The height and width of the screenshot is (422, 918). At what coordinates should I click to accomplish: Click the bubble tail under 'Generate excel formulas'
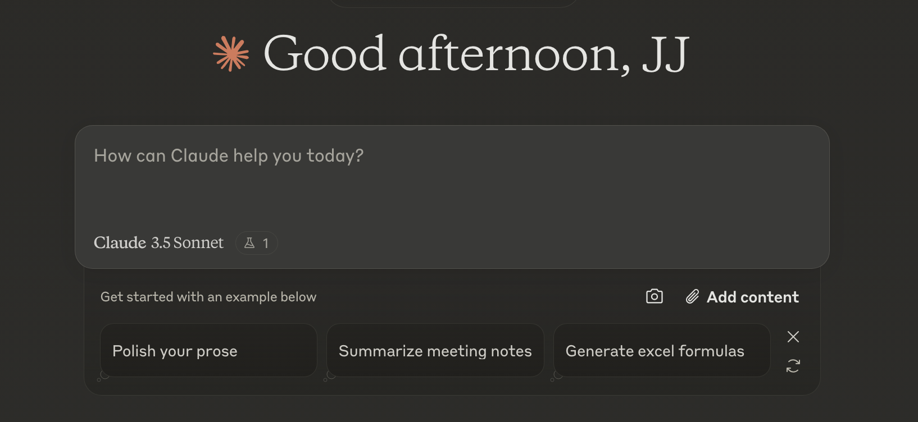[556, 377]
